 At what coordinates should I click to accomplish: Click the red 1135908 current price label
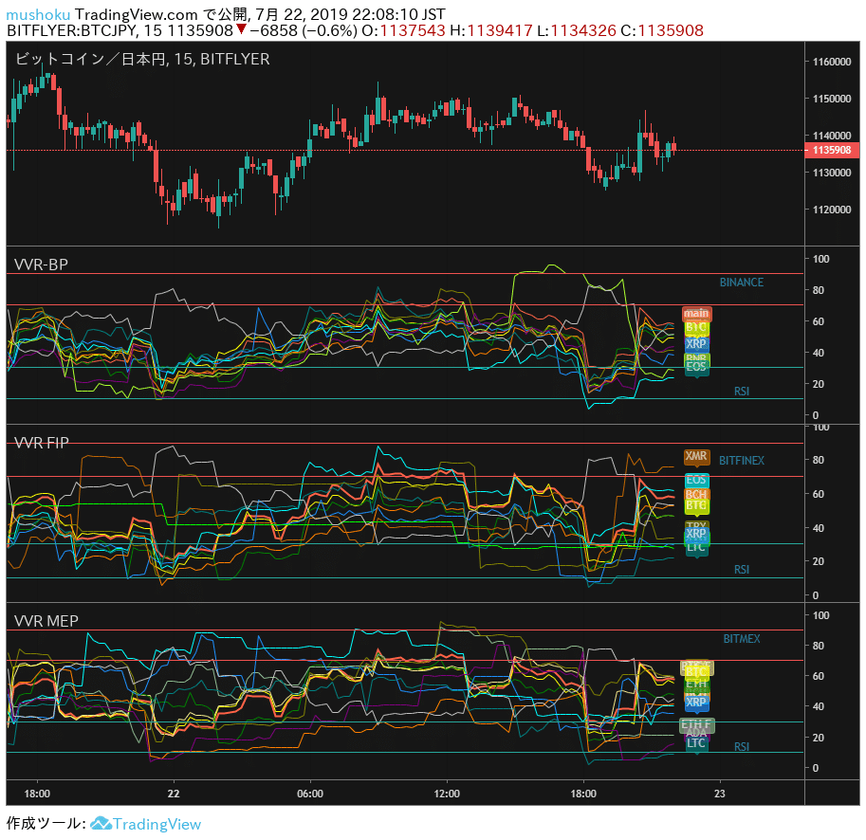point(833,150)
